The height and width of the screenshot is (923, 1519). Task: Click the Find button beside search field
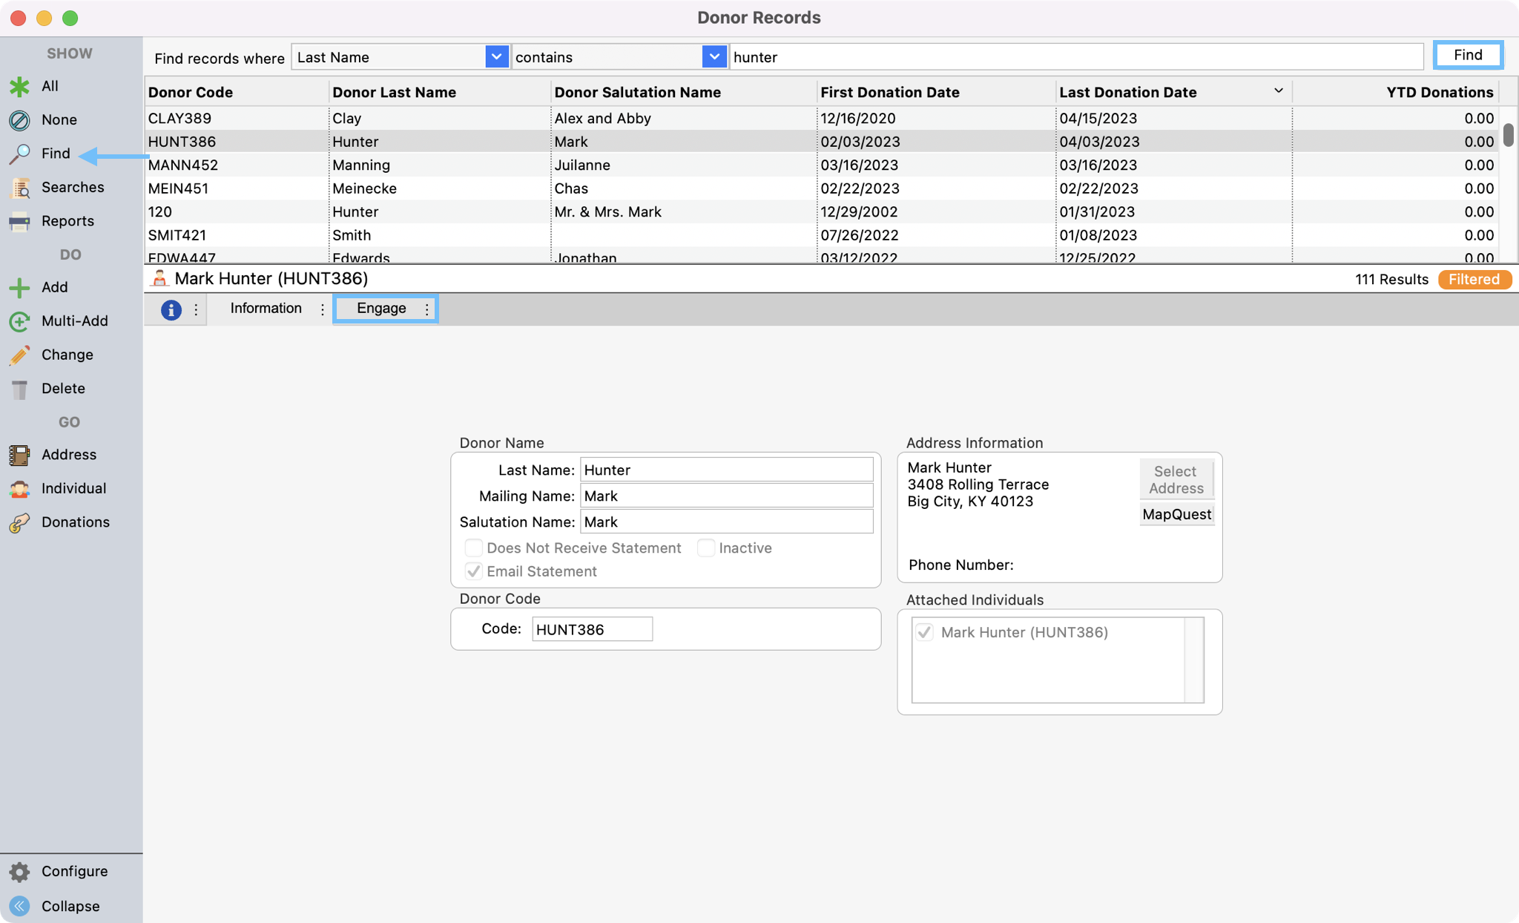[1468, 56]
